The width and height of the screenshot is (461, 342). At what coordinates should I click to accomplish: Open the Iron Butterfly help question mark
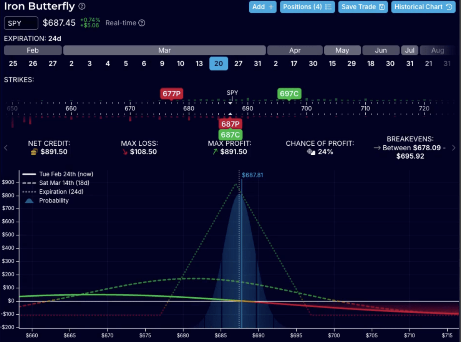pos(81,6)
